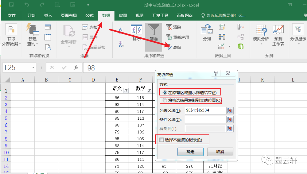
Task: Click range selector icon for 条件区域
Action: tap(230, 119)
